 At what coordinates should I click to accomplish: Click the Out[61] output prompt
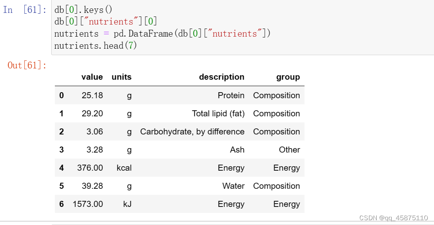click(x=27, y=65)
